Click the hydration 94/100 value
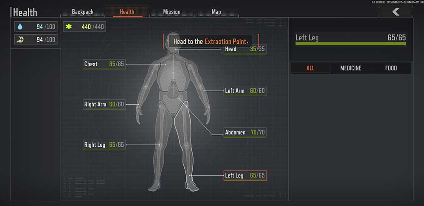The width and height of the screenshot is (424, 206). (45, 26)
